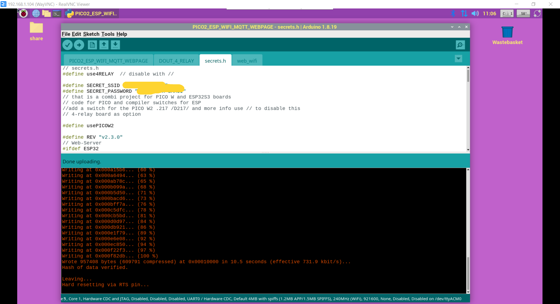Click the volume speaker icon
The image size is (560, 304).
475,13
